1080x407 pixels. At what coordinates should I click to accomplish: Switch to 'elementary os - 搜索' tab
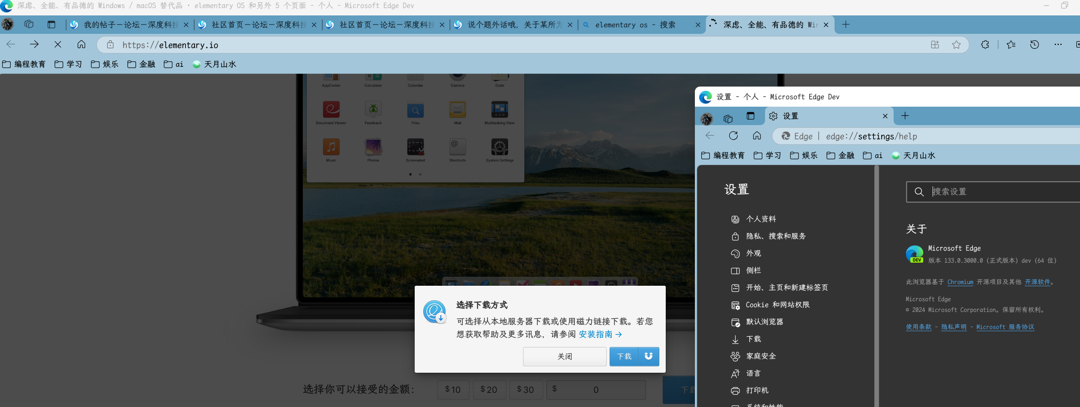[x=641, y=25]
